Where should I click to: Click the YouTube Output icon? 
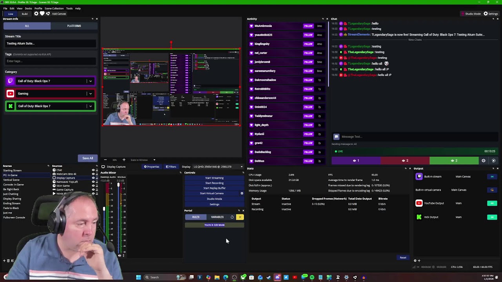pos(419,203)
